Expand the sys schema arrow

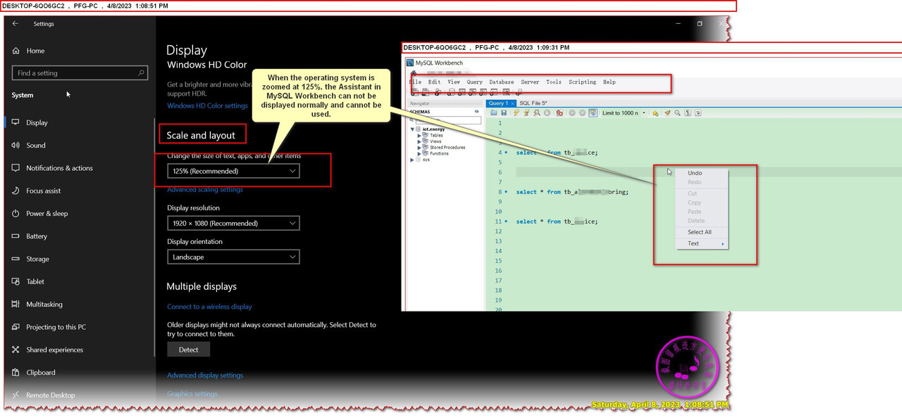[412, 160]
